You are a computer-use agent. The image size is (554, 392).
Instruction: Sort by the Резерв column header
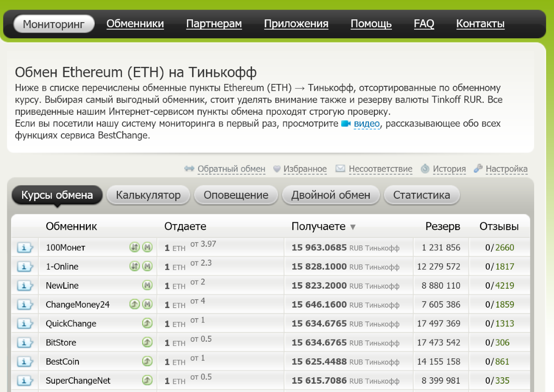coord(443,226)
